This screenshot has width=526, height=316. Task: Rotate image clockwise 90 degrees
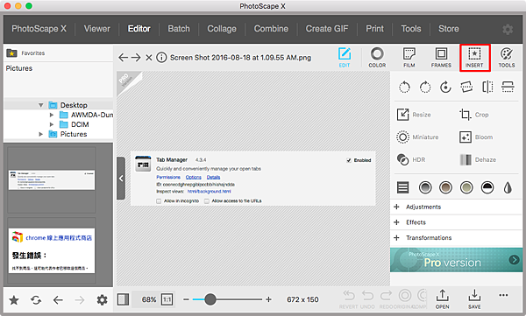(425, 88)
